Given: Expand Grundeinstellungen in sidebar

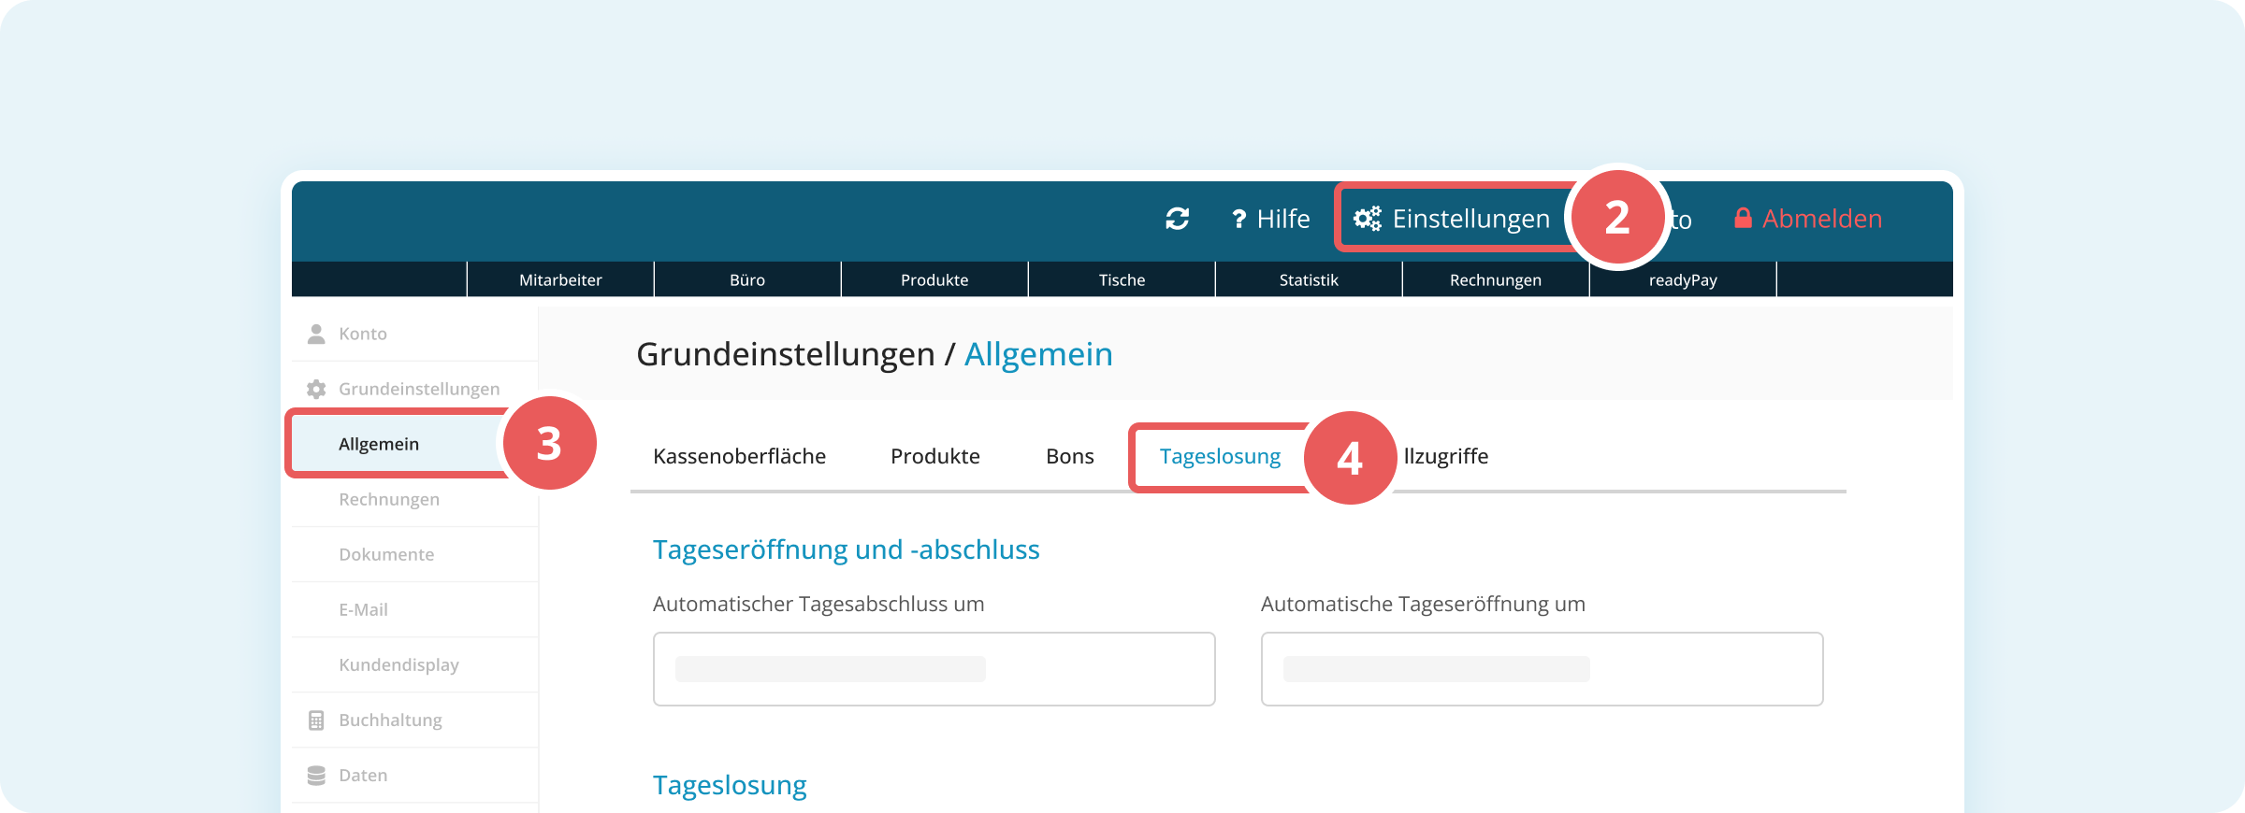Looking at the screenshot, I should point(414,389).
